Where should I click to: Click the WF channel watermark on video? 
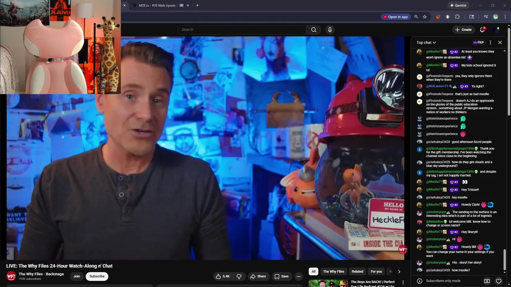point(403,250)
